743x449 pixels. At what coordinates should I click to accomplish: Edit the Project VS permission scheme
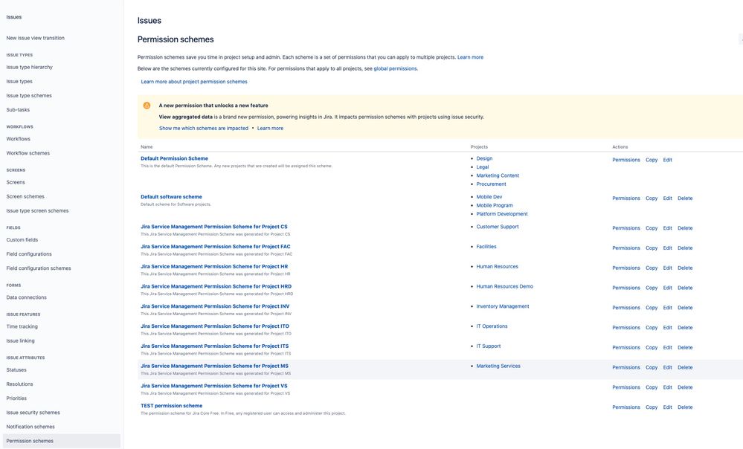(668, 387)
